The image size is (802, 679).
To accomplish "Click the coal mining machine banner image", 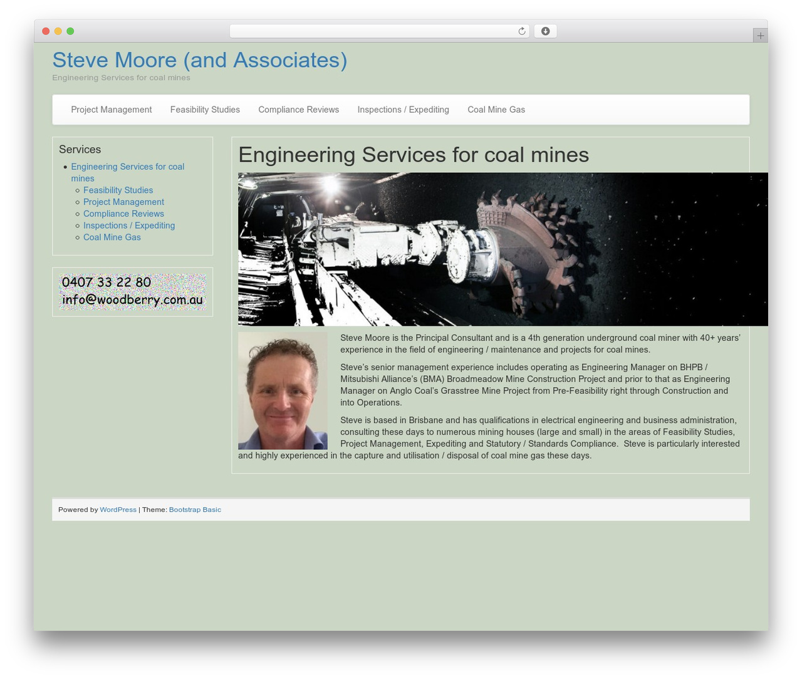I will [x=503, y=249].
